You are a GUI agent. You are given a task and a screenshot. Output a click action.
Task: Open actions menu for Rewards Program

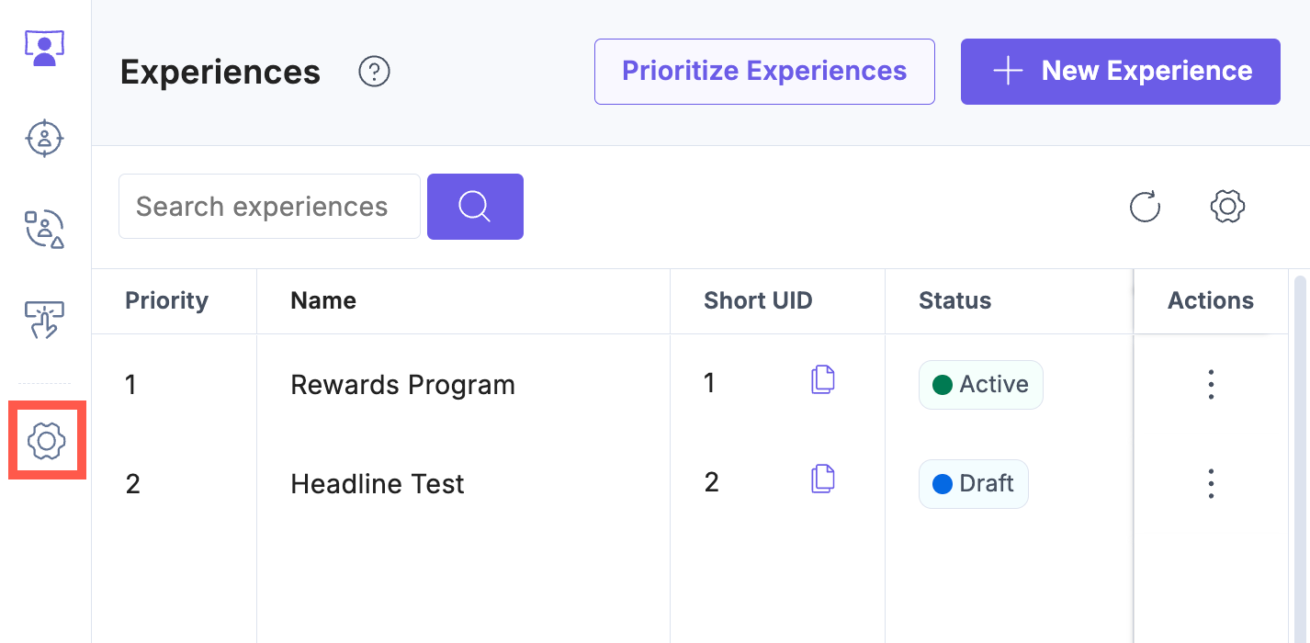[x=1211, y=384]
